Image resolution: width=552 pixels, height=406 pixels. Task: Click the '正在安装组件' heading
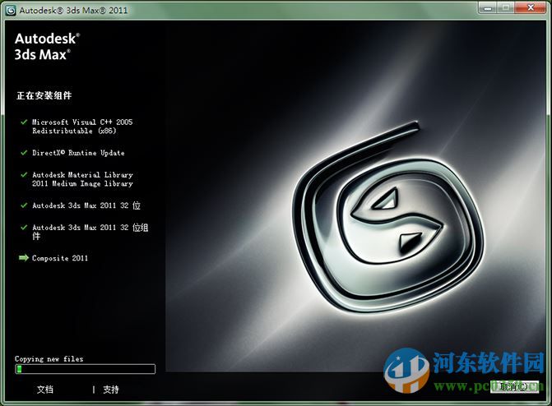click(x=44, y=95)
